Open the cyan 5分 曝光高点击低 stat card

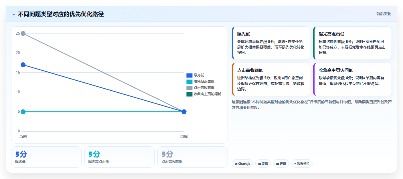[x=119, y=157]
